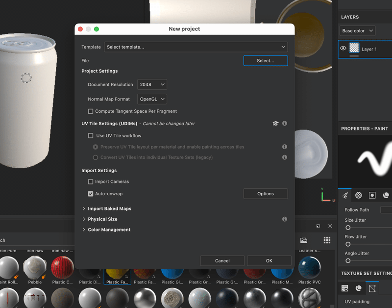Select the material sphere tab in Properties
The image size is (392, 308).
[x=386, y=195]
